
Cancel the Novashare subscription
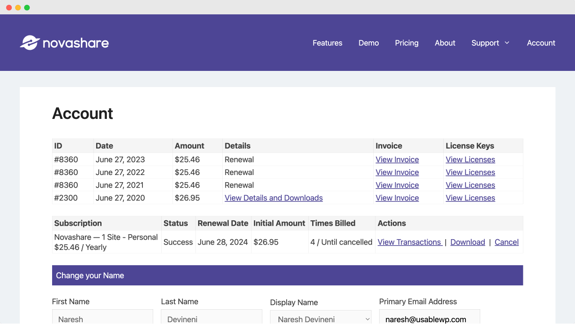[507, 242]
